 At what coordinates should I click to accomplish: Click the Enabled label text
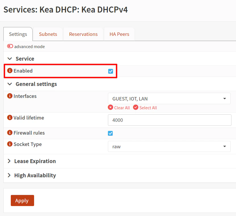coord(23,71)
